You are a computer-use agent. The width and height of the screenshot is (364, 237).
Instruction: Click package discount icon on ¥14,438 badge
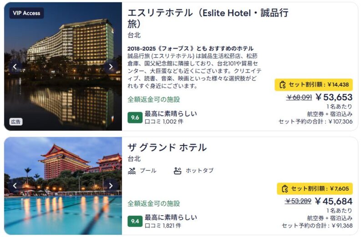[283, 84]
